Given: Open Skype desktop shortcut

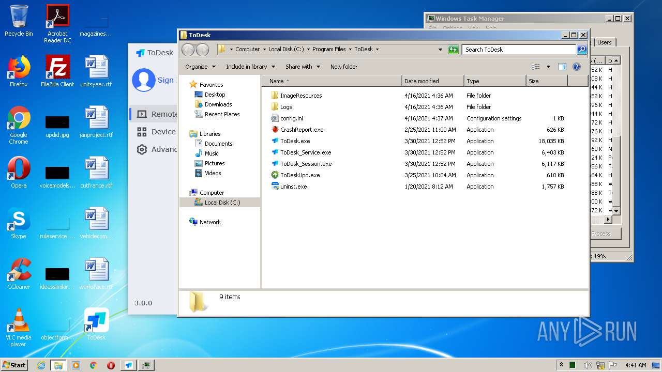Looking at the screenshot, I should click(x=19, y=223).
